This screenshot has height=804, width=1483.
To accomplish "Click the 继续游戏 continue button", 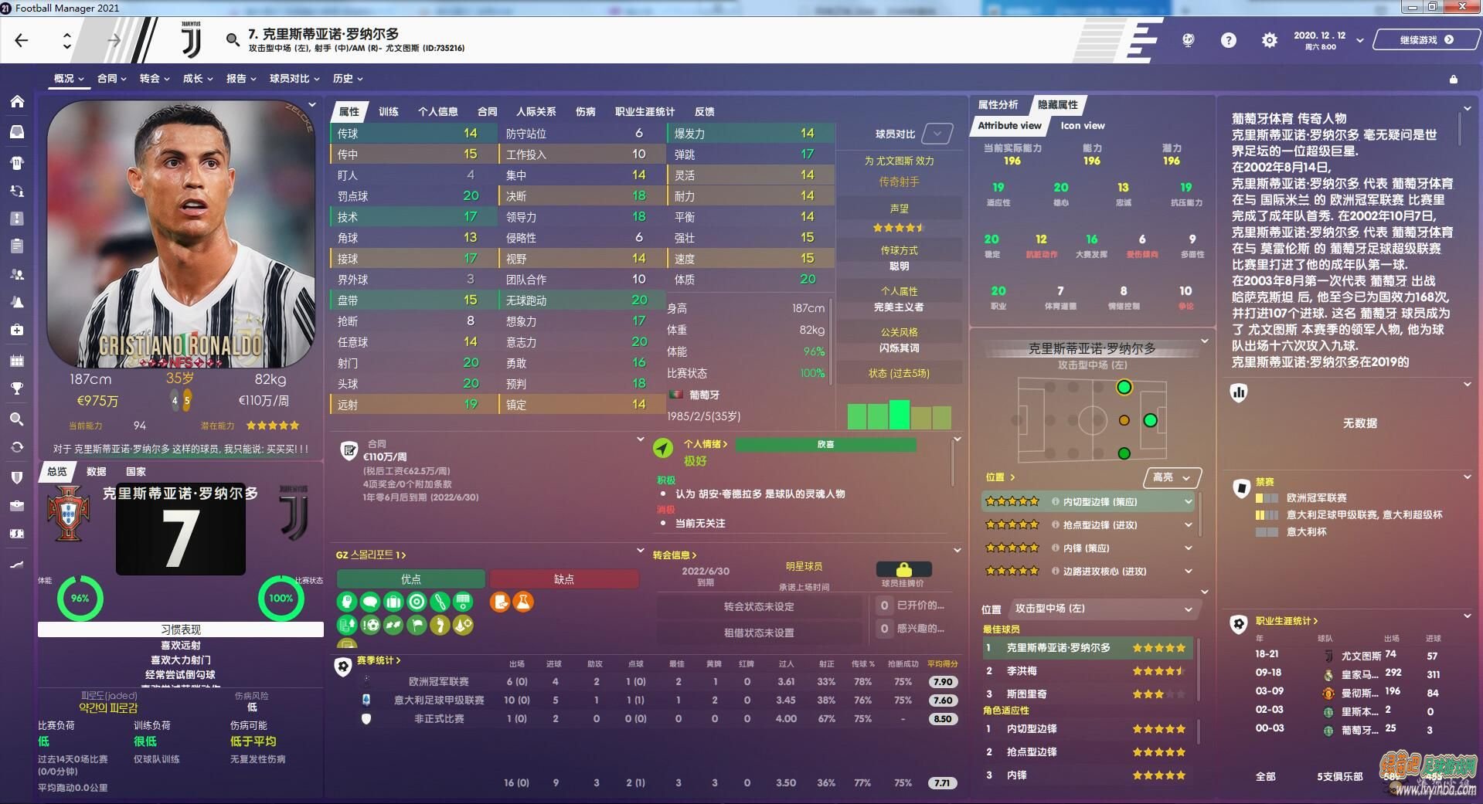I will click(1426, 40).
